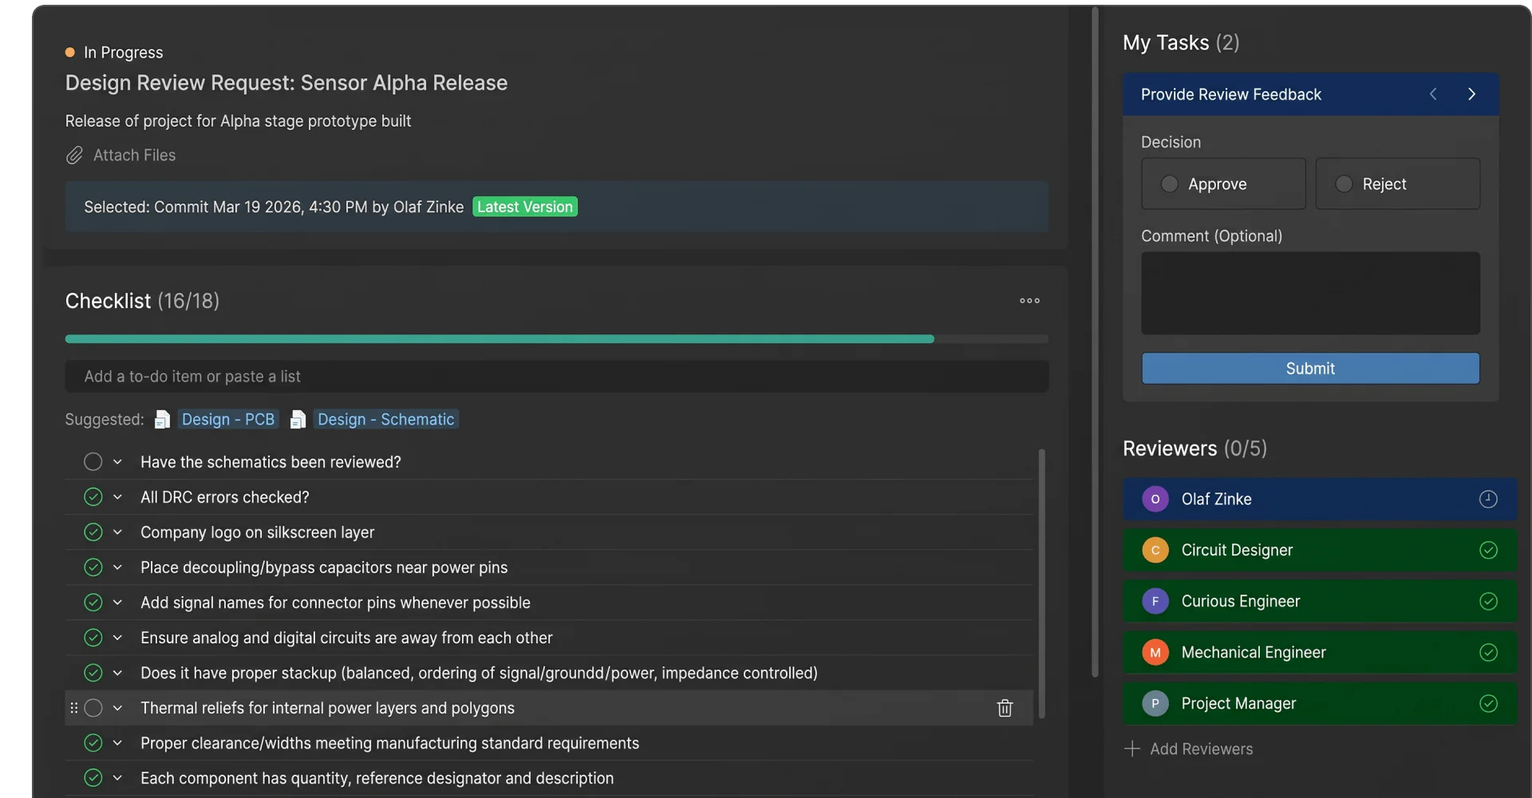Screen dimensions: 1532x798
Task: Expand 'Does it have proper stackup' chevron
Action: (x=117, y=673)
